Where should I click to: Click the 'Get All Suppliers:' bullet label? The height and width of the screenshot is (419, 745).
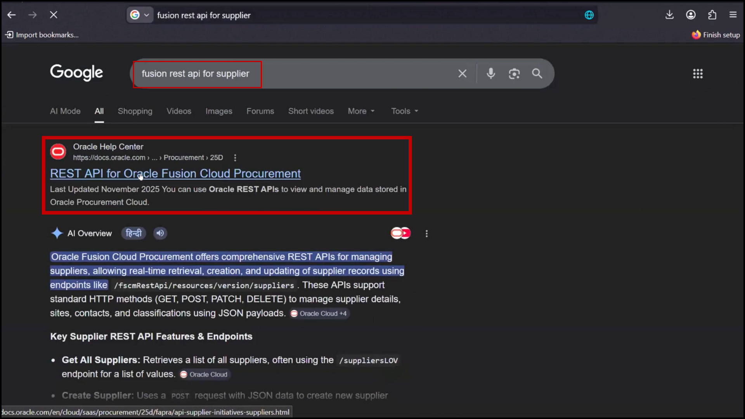click(x=101, y=360)
